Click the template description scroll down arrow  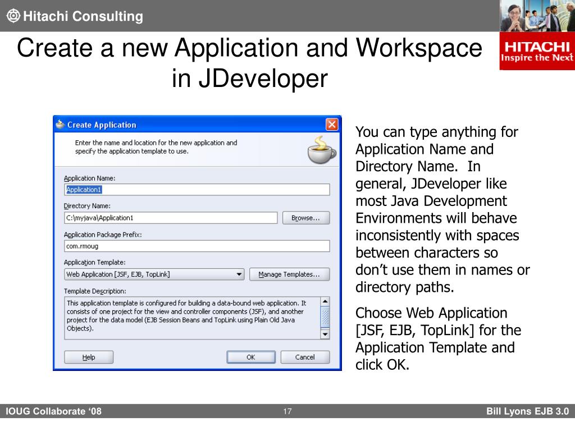[325, 334]
